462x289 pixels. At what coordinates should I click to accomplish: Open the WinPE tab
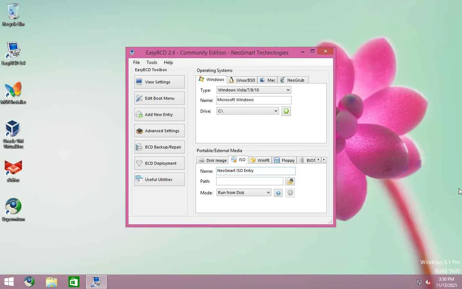[260, 160]
